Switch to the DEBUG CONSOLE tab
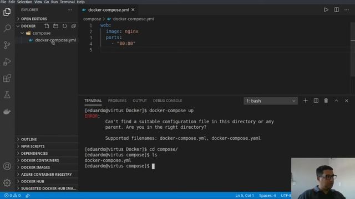The width and height of the screenshot is (355, 199). coord(168,101)
